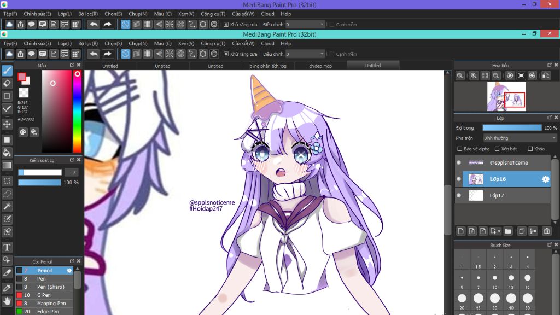The width and height of the screenshot is (560, 315).
Task: Select the Hand tool
Action: click(x=7, y=301)
